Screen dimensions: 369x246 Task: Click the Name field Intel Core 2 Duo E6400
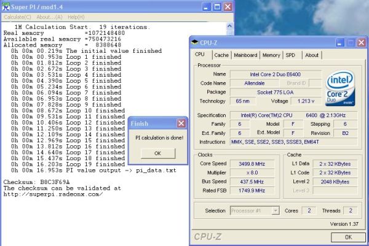point(276,74)
